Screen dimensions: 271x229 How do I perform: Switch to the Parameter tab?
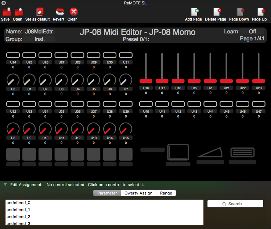click(107, 193)
